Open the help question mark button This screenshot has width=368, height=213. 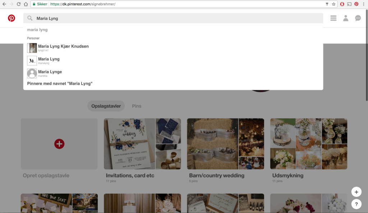[356, 204]
